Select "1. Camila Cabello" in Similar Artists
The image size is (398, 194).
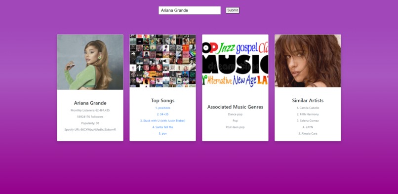308,108
